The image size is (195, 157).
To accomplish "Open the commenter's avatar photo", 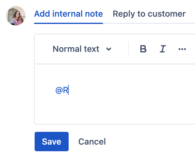I will point(16,16).
